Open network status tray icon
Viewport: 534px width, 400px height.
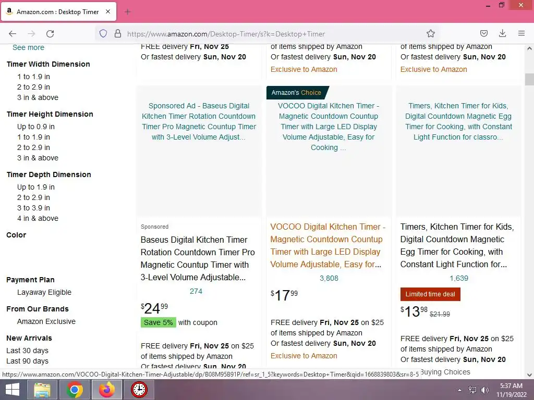[472, 390]
